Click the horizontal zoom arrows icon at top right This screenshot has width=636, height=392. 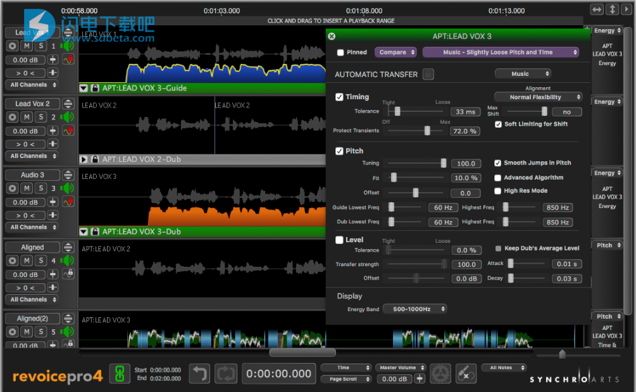point(597,9)
